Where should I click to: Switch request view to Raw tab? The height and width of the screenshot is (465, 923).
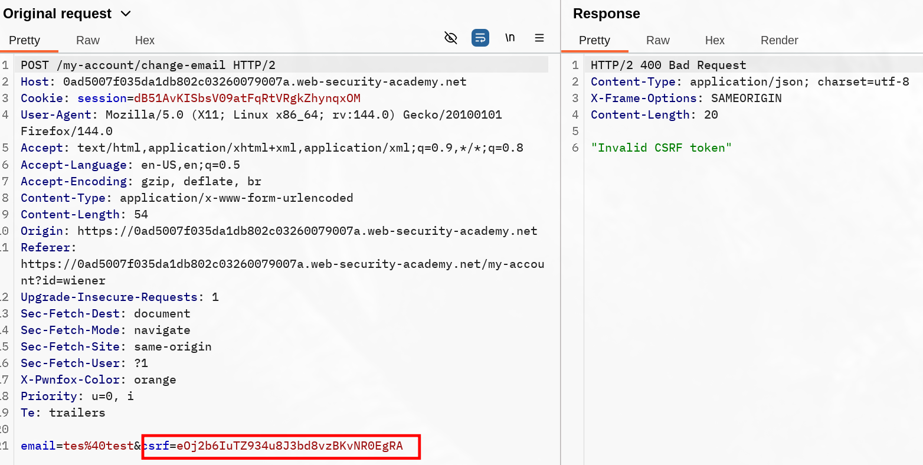point(87,40)
